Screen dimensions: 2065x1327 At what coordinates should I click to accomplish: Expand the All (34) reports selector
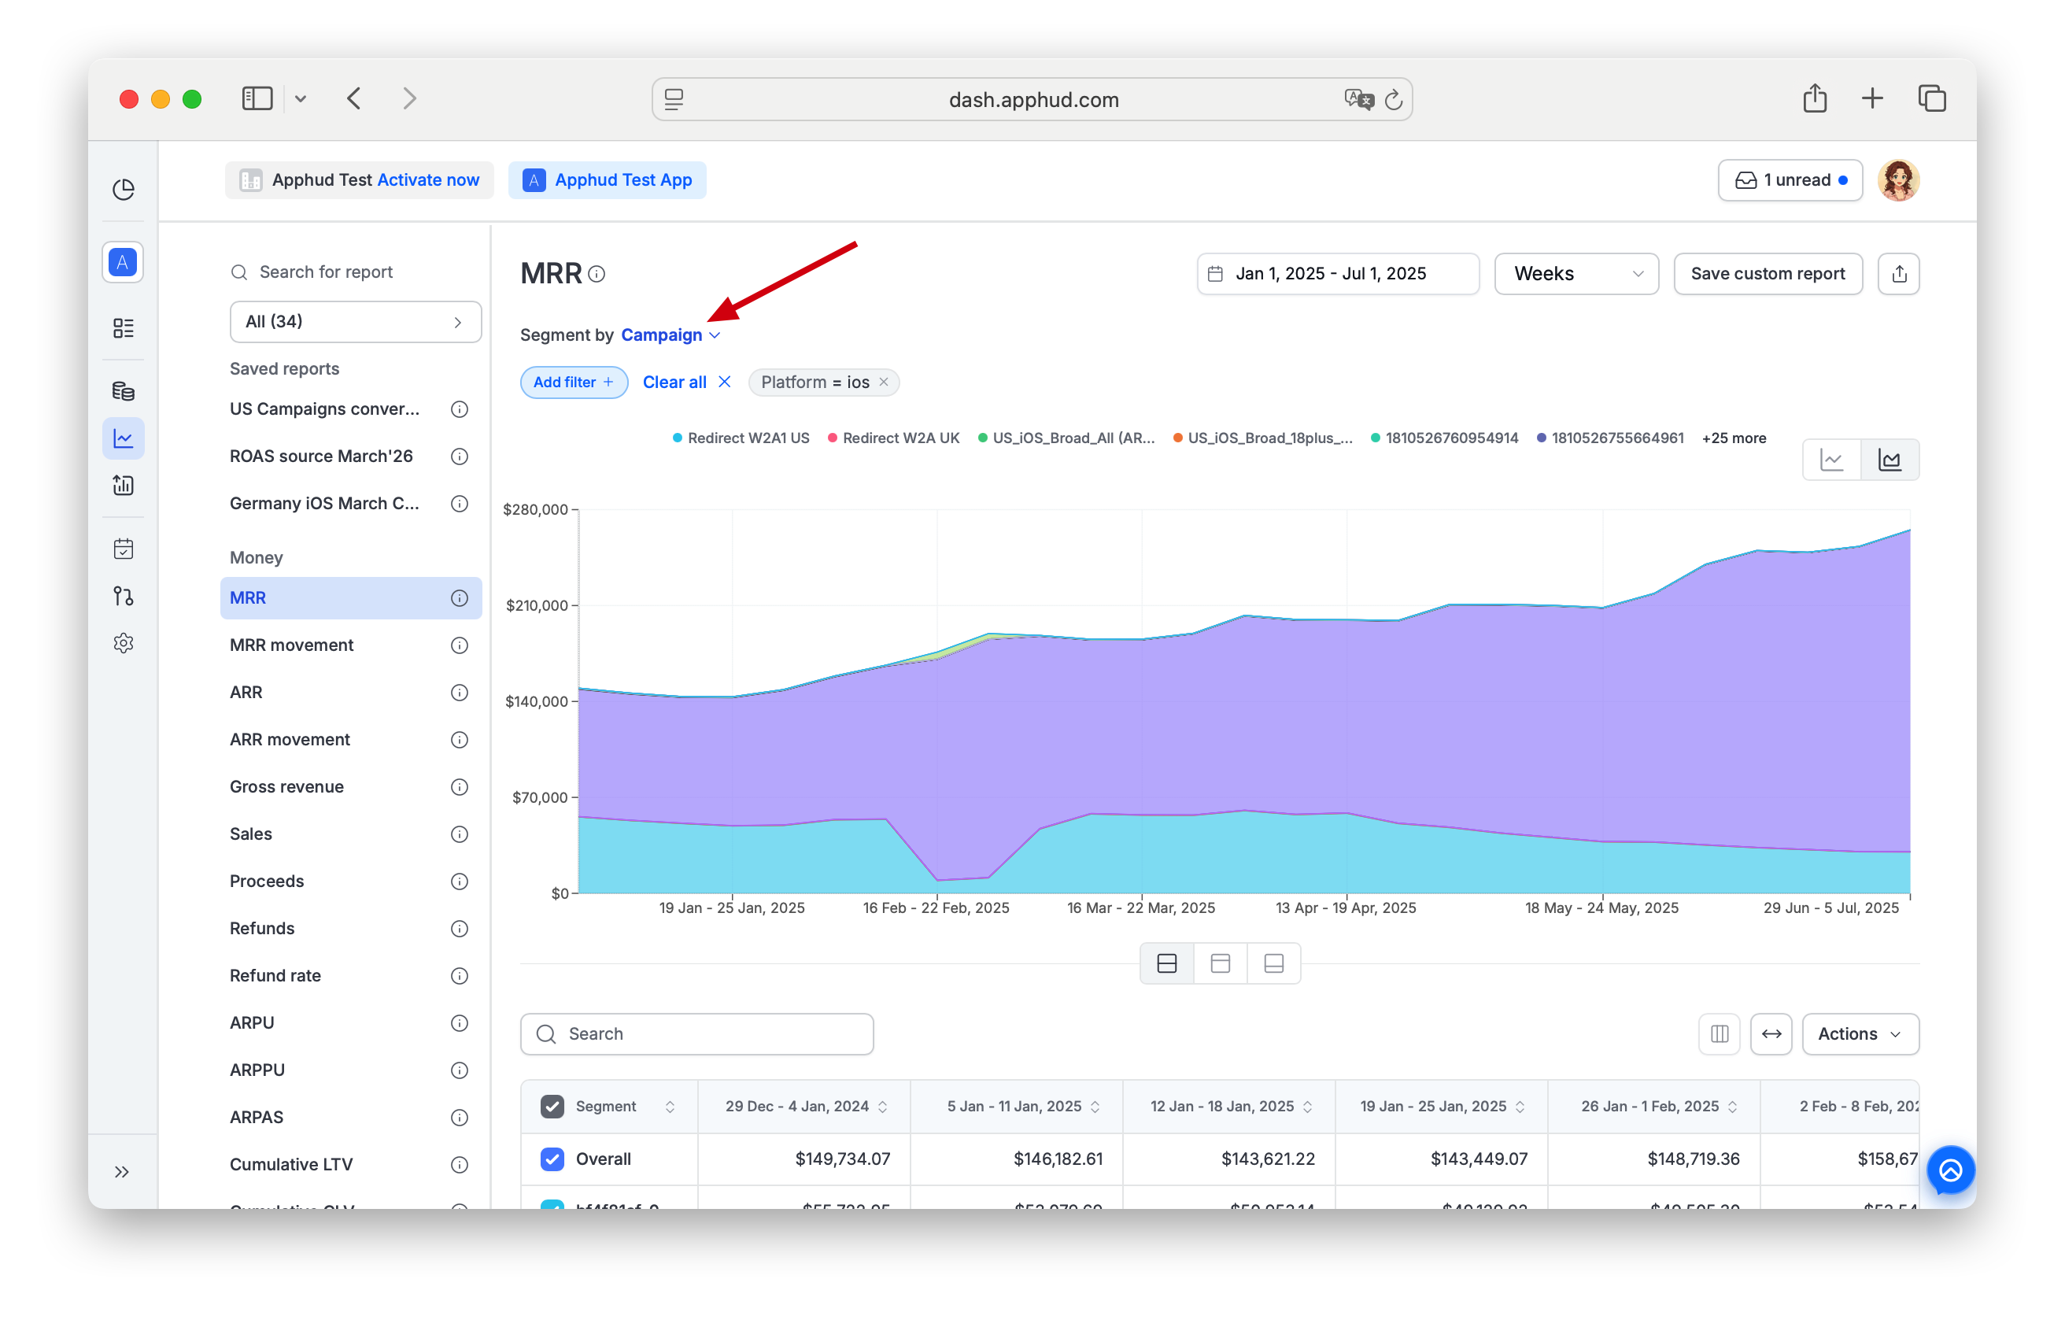[x=355, y=321]
